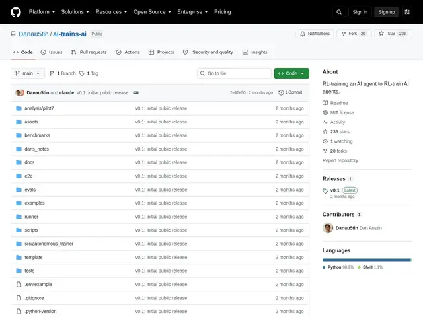The image size is (423, 317).
Task: Open the 236 stars link
Action: click(x=340, y=132)
